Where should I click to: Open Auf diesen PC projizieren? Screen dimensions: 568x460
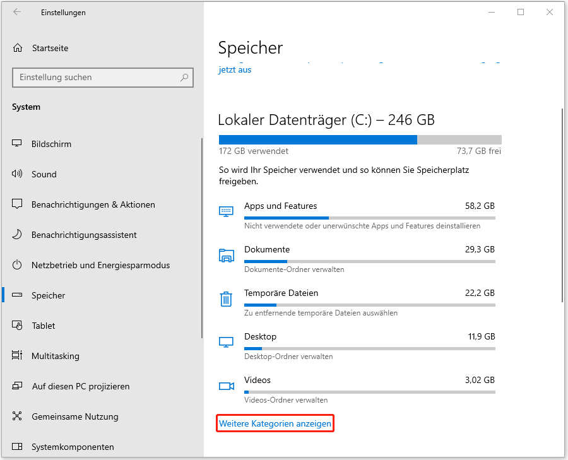click(102, 386)
